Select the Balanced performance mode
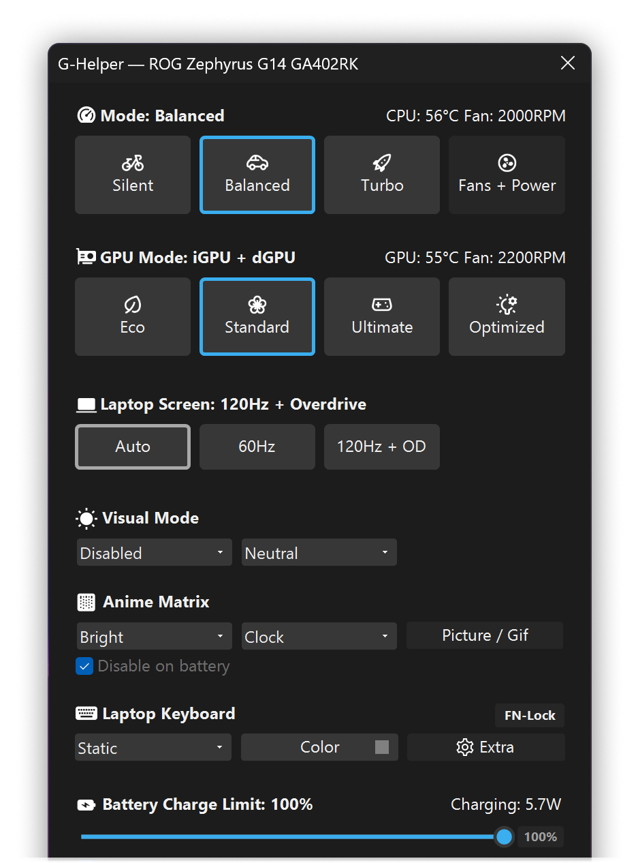The width and height of the screenshot is (638, 863). pyautogui.click(x=257, y=175)
